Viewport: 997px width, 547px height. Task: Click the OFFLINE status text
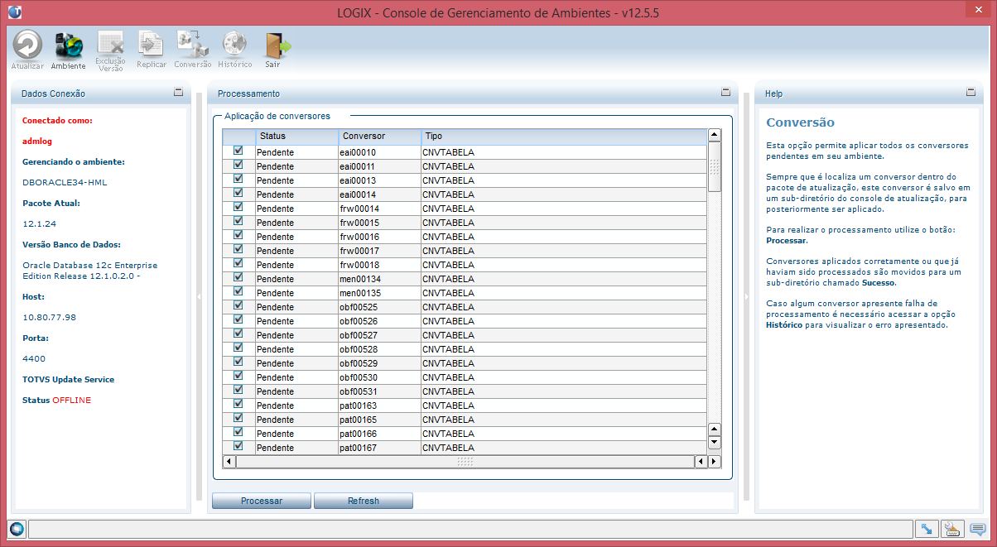pyautogui.click(x=72, y=400)
